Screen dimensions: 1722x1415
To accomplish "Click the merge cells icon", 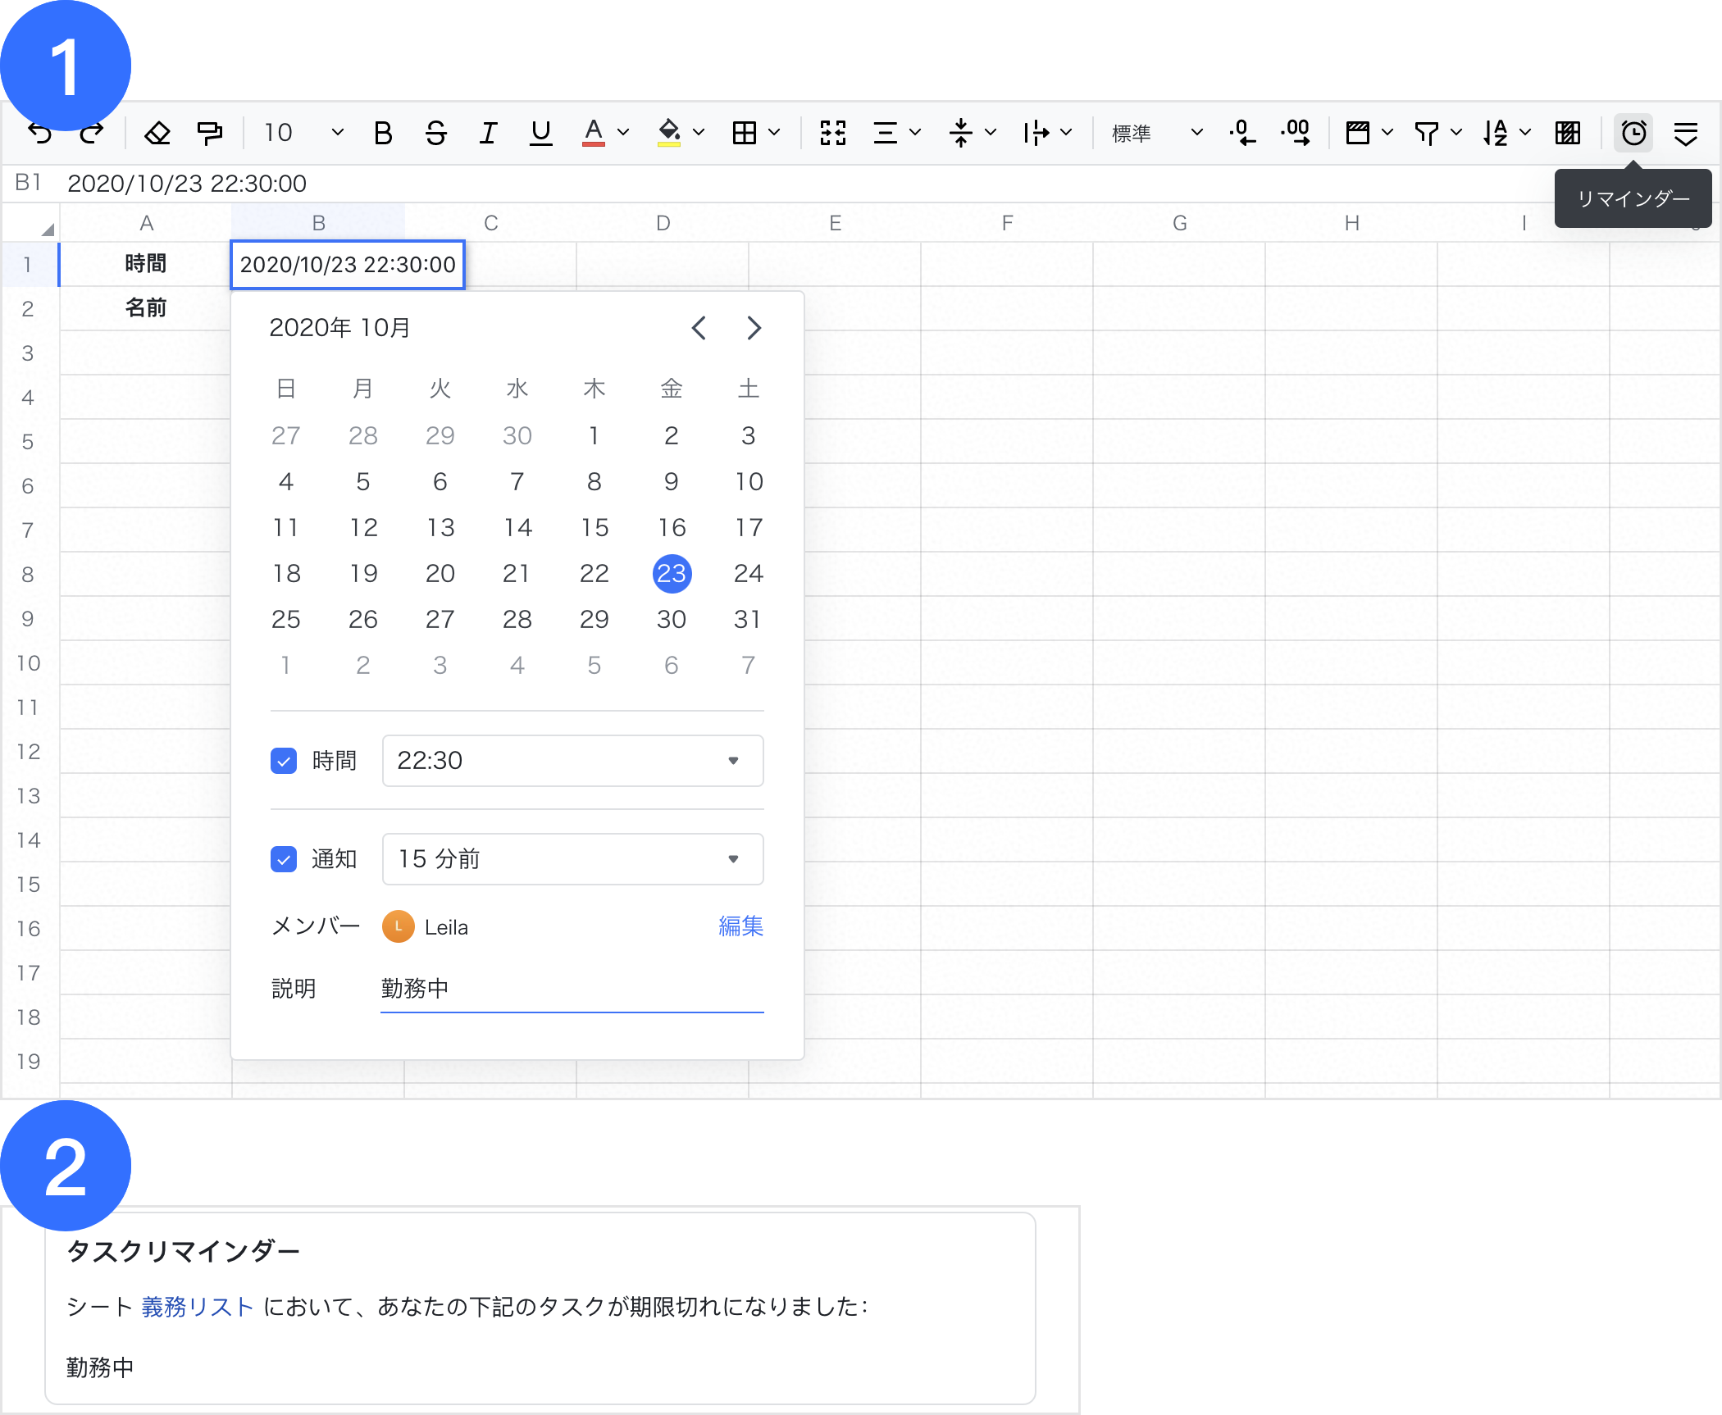I will pyautogui.click(x=833, y=133).
